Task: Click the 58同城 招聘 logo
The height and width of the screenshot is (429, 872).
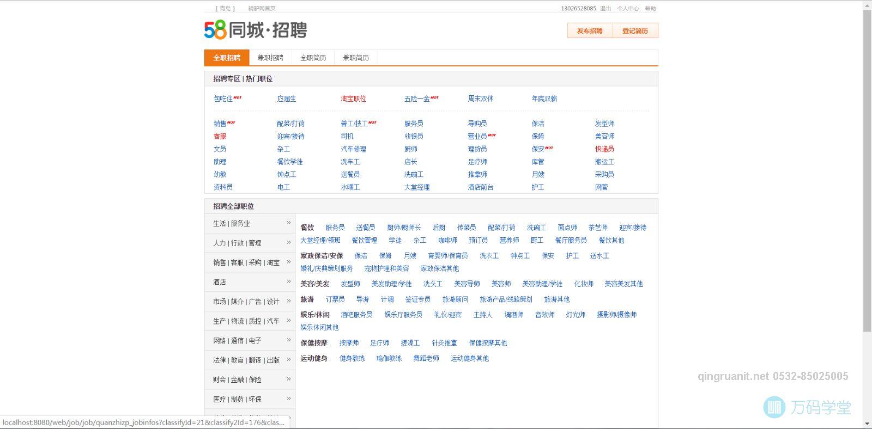Action: click(256, 30)
